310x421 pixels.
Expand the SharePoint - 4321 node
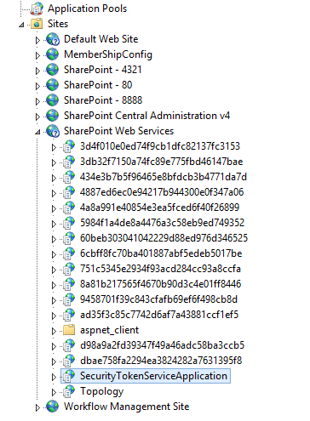[x=37, y=71]
